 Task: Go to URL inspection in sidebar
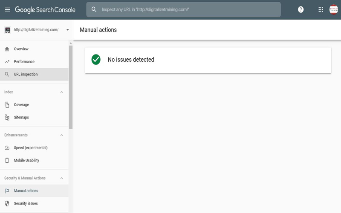click(x=26, y=75)
